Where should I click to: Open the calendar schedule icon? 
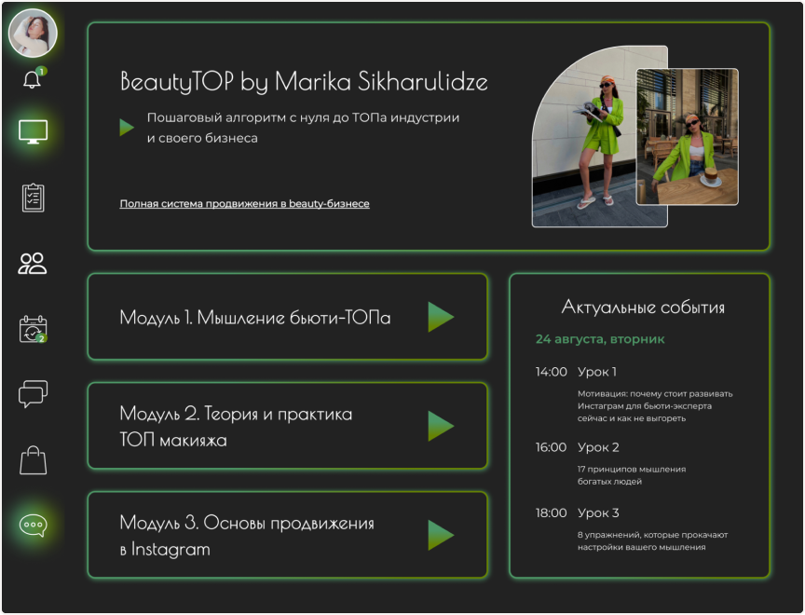(34, 329)
